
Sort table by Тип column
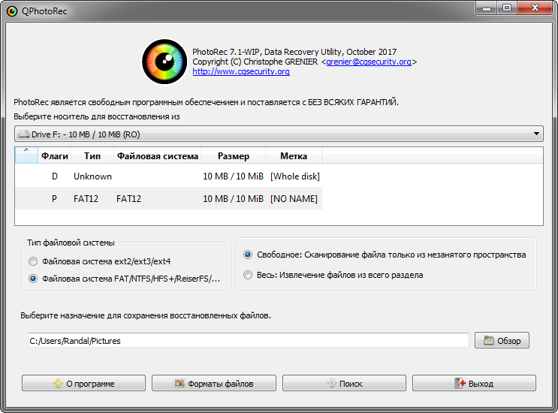pyautogui.click(x=92, y=155)
